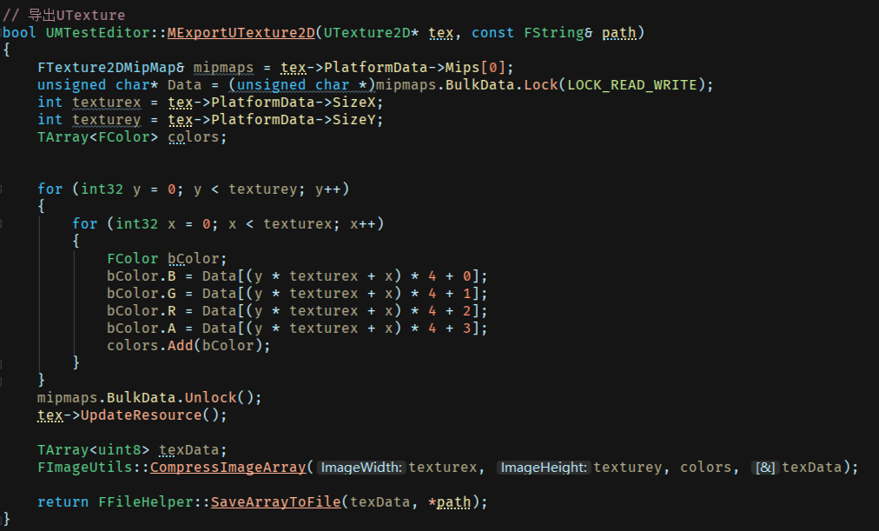Click the ImageHeight inlay hint
Screen dimensions: 879x531
click(x=544, y=468)
